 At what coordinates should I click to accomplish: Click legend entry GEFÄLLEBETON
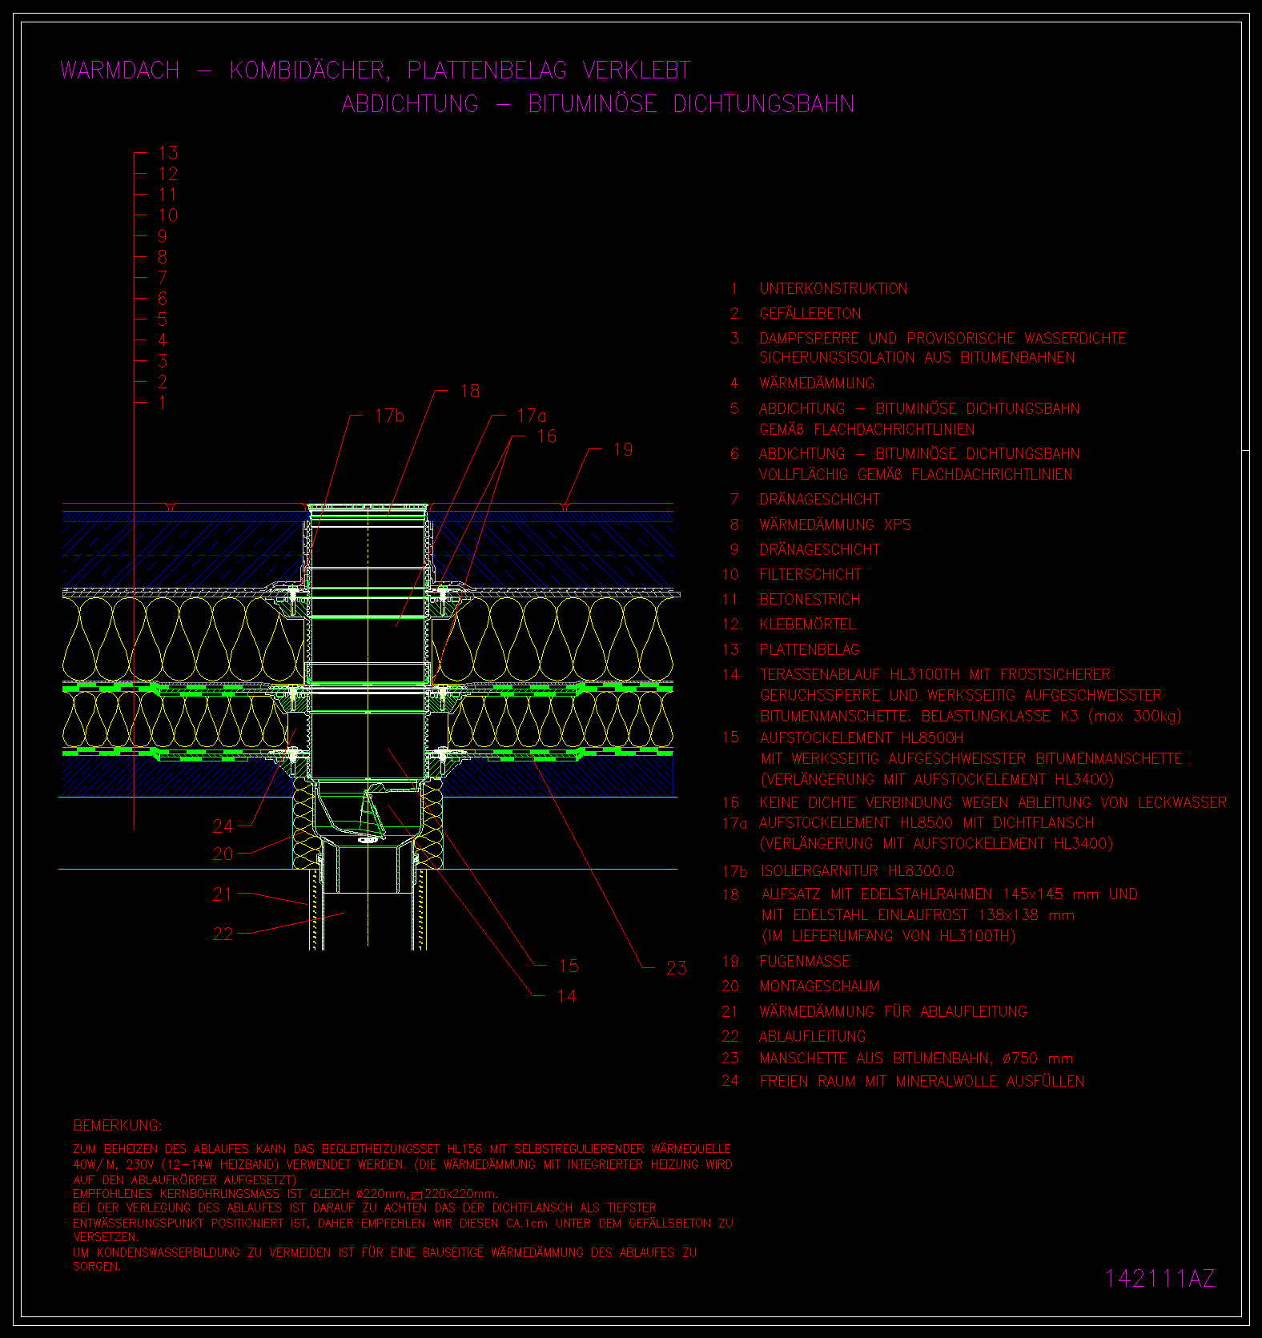coord(810,313)
